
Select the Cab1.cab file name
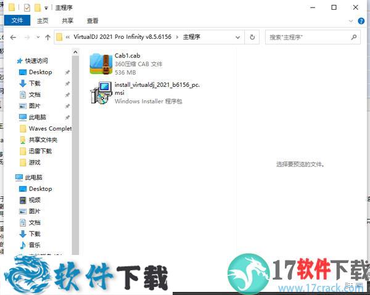coord(128,55)
